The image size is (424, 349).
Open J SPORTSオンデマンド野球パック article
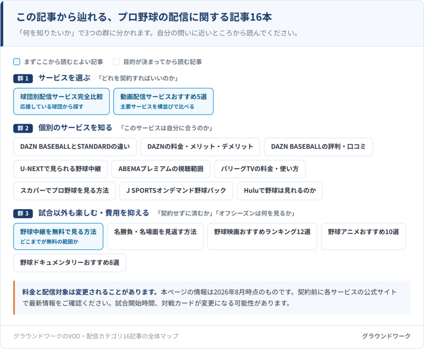(176, 191)
